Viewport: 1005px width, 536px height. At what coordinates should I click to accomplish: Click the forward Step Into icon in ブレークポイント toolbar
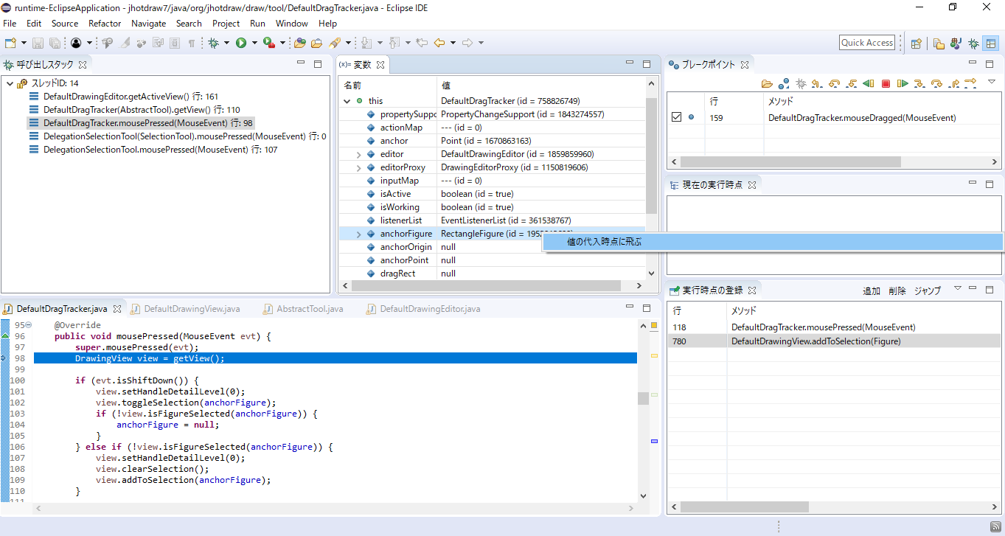click(919, 83)
